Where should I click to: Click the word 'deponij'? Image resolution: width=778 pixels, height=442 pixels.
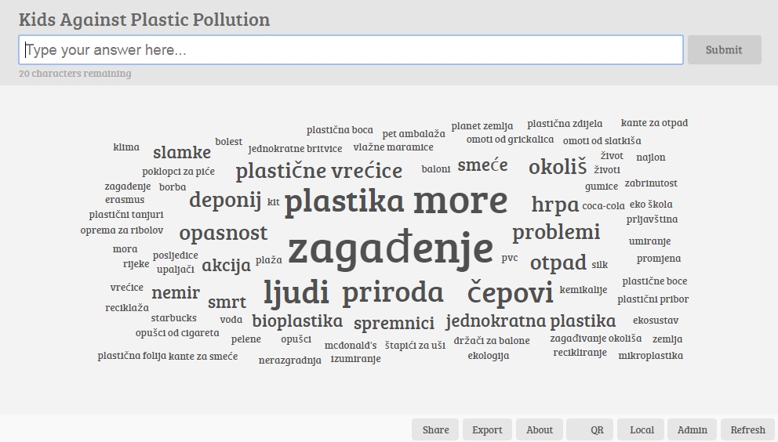[224, 200]
